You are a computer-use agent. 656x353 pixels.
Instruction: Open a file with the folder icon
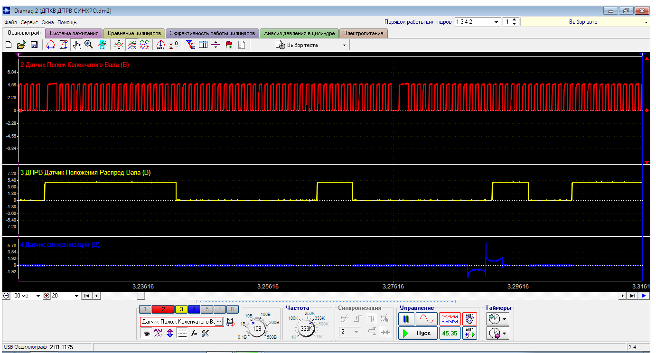(21, 45)
